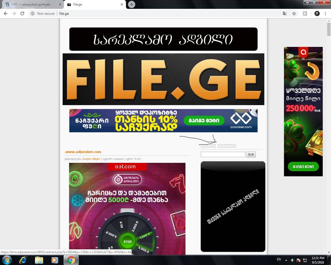The width and height of the screenshot is (331, 265).
Task: Bookmark this page with star
Action: click(294, 14)
